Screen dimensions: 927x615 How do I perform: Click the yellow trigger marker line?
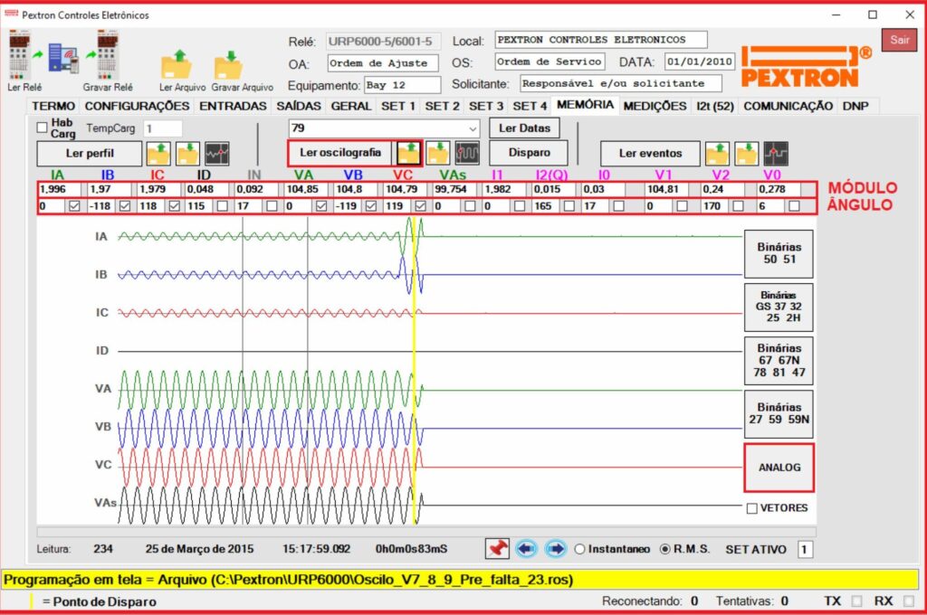(415, 371)
